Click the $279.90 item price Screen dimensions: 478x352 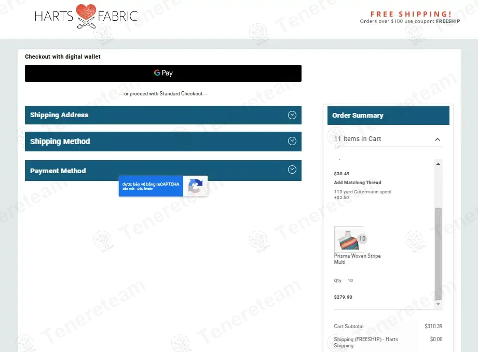click(343, 297)
